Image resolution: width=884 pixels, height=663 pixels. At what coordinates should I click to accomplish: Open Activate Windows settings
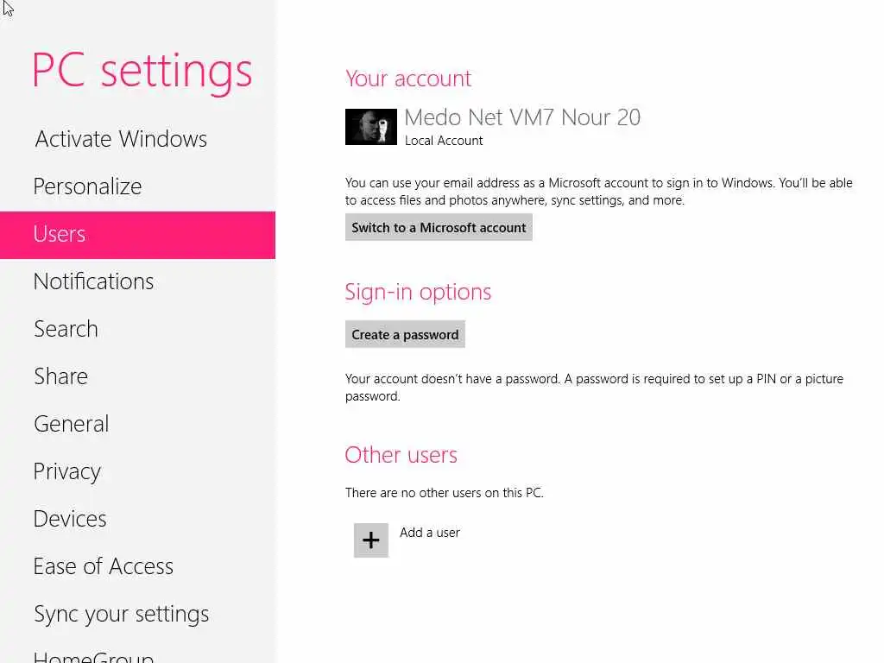pyautogui.click(x=137, y=139)
